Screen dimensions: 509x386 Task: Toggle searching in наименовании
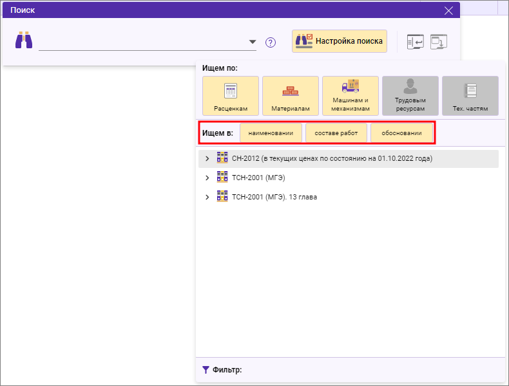point(271,133)
